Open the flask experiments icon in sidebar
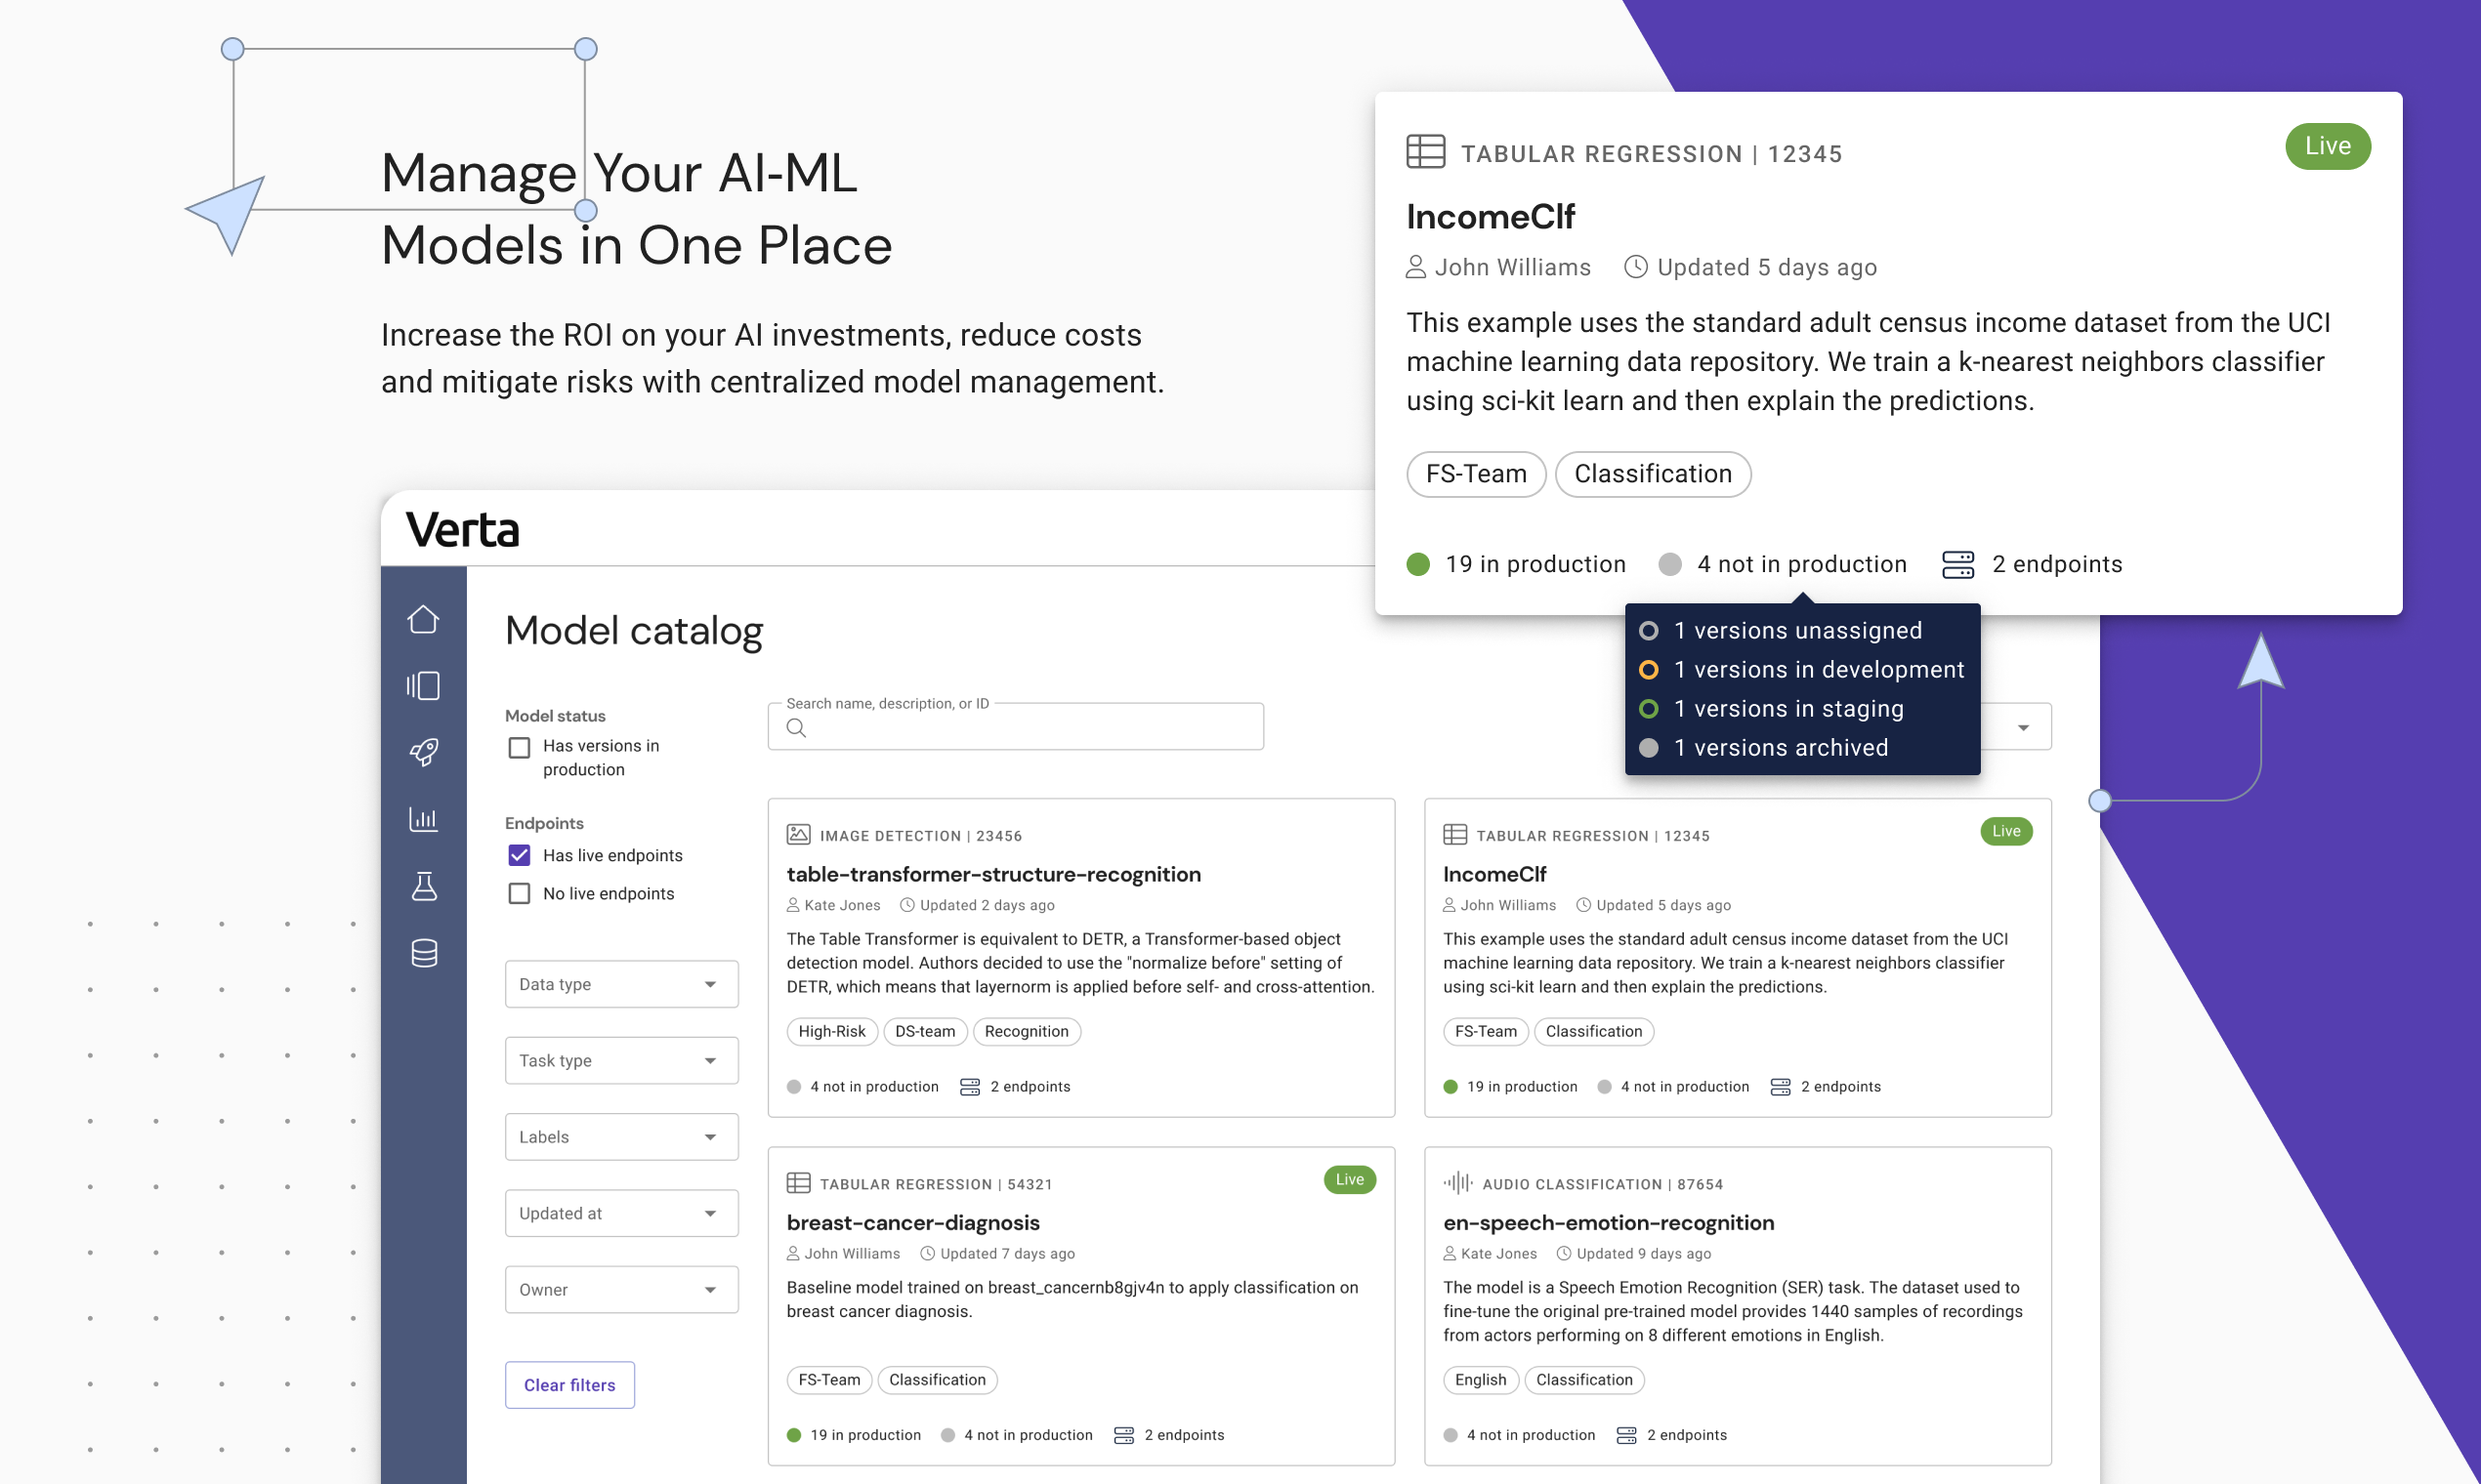The width and height of the screenshot is (2481, 1484). click(423, 886)
